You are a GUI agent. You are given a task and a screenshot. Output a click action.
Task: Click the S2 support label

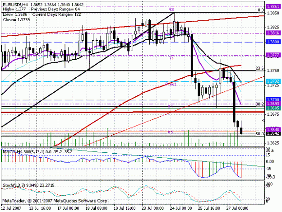(x=170, y=133)
